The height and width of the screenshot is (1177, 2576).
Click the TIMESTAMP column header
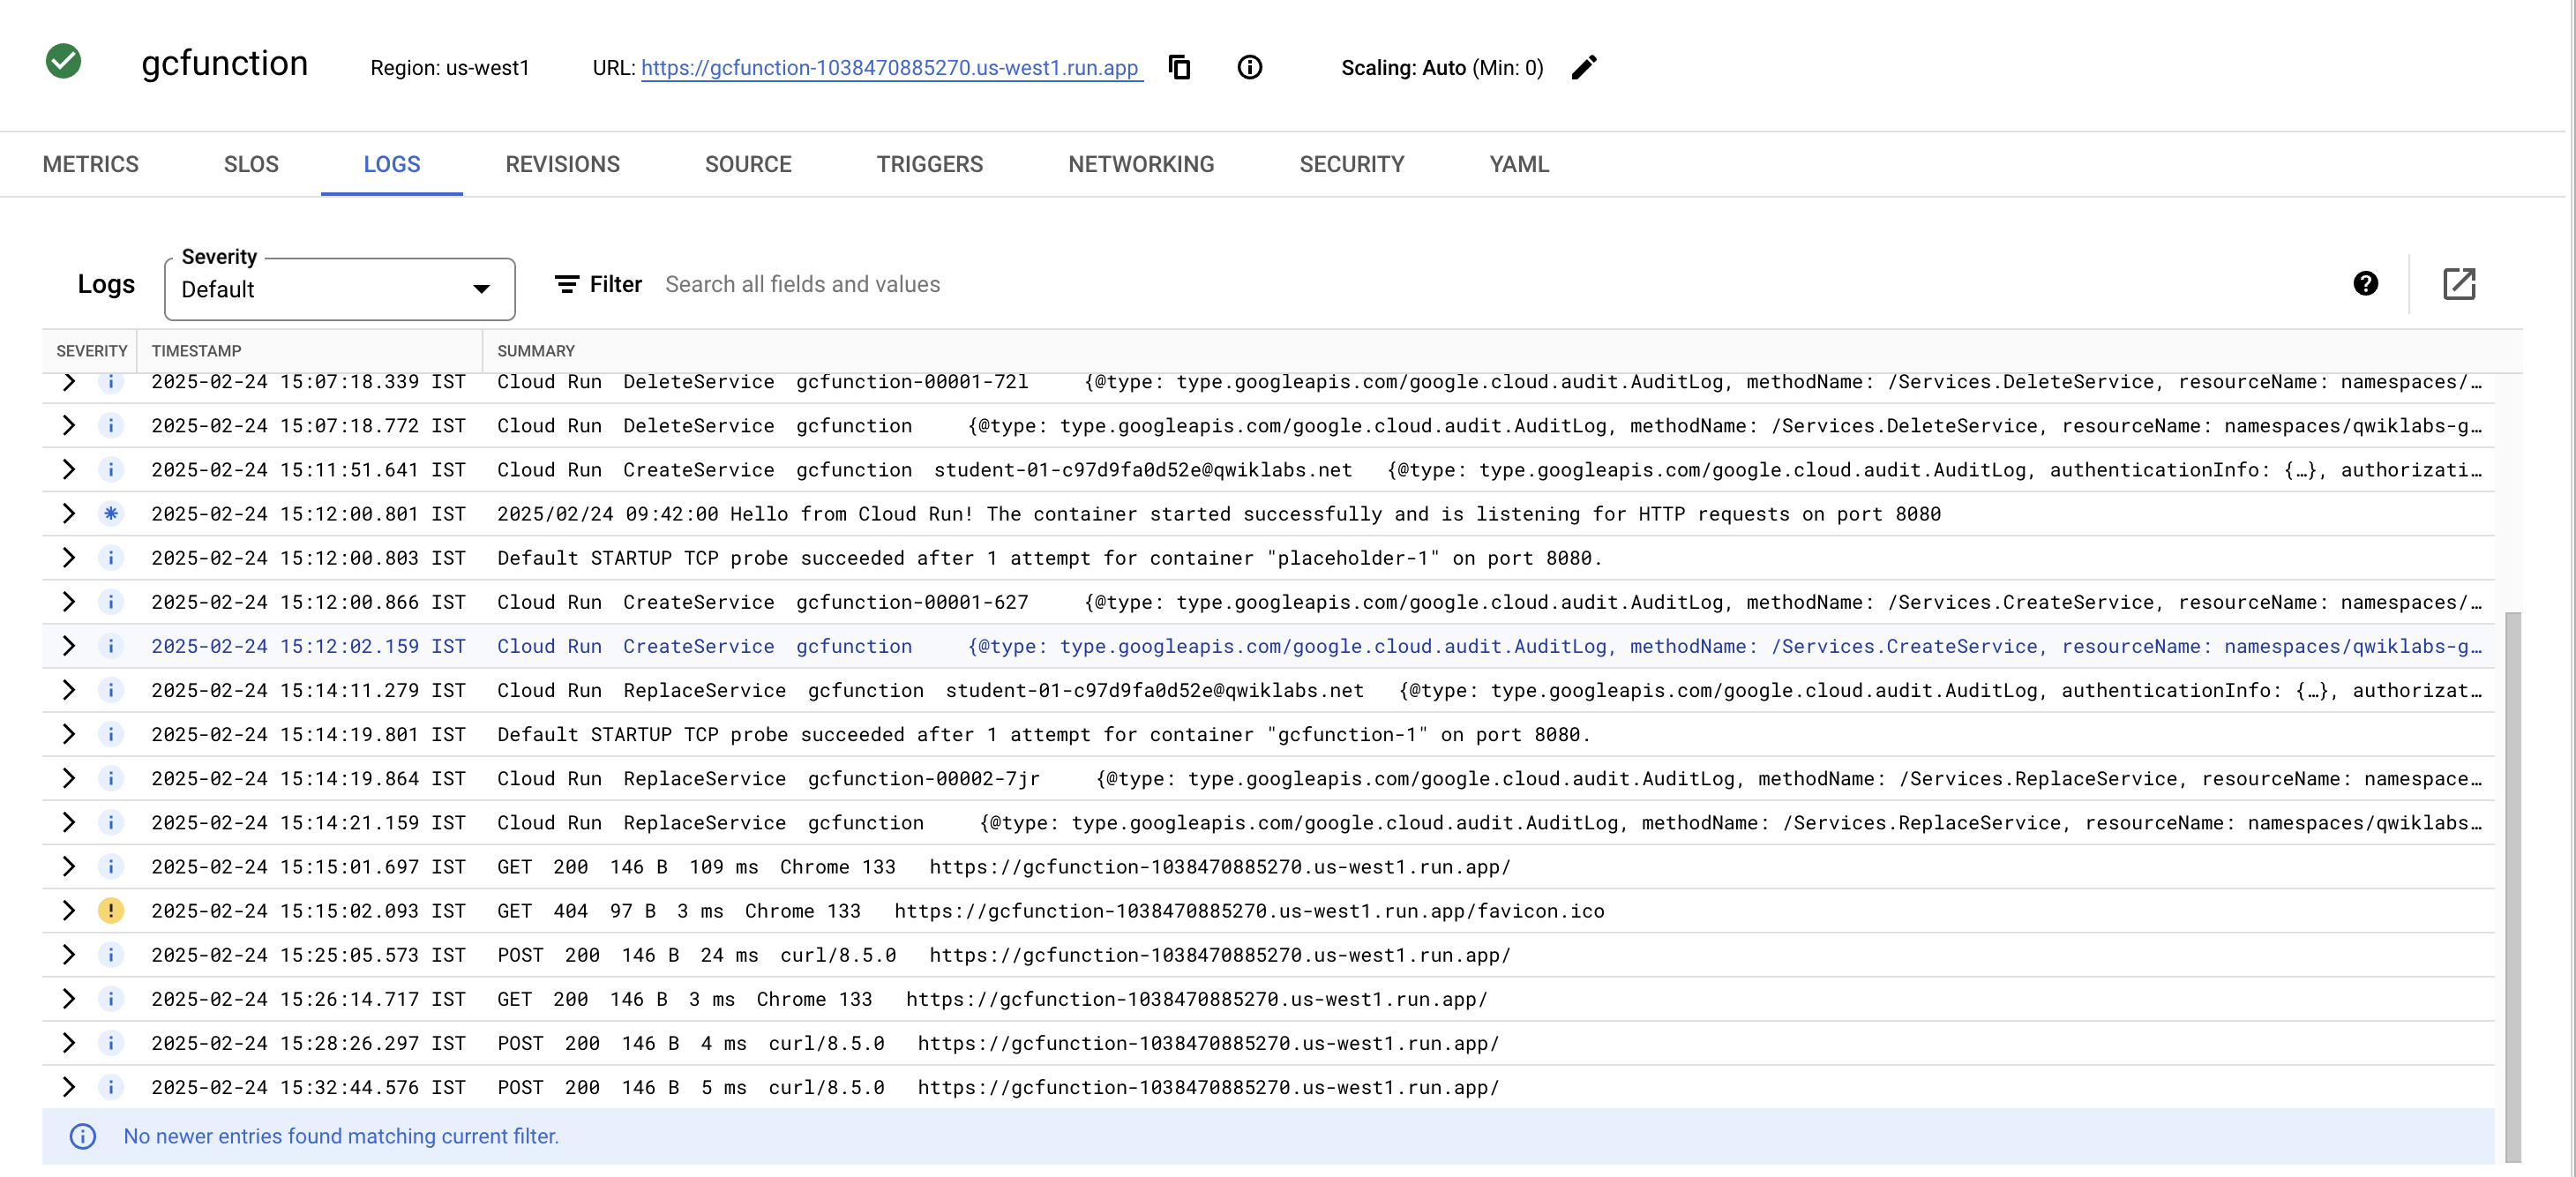pos(197,351)
